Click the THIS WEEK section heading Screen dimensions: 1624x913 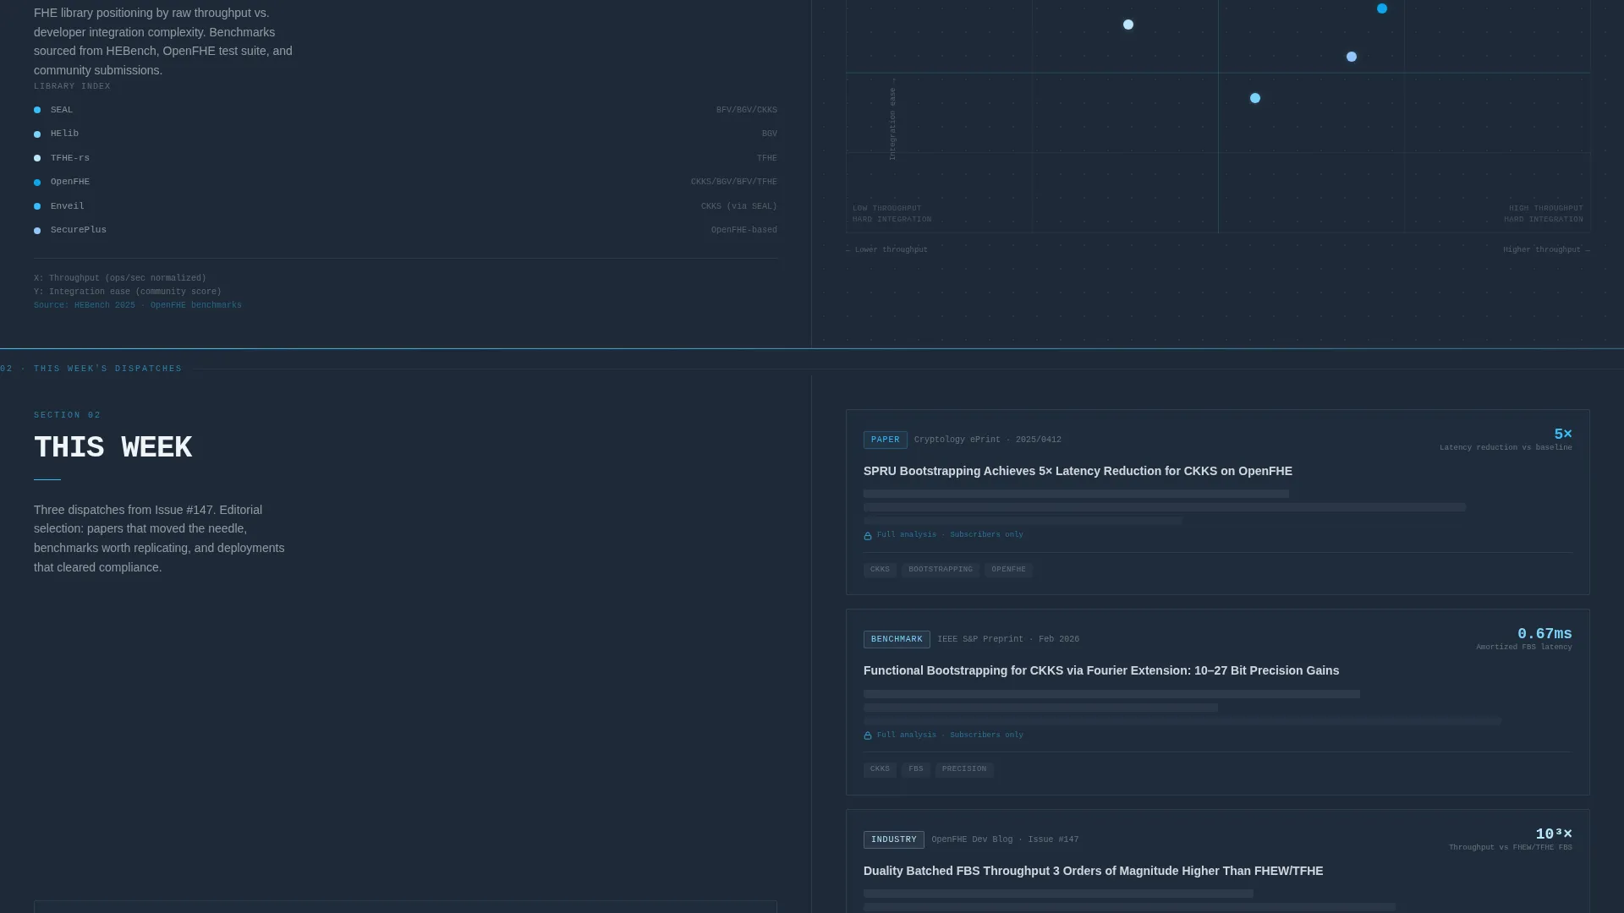click(x=112, y=448)
